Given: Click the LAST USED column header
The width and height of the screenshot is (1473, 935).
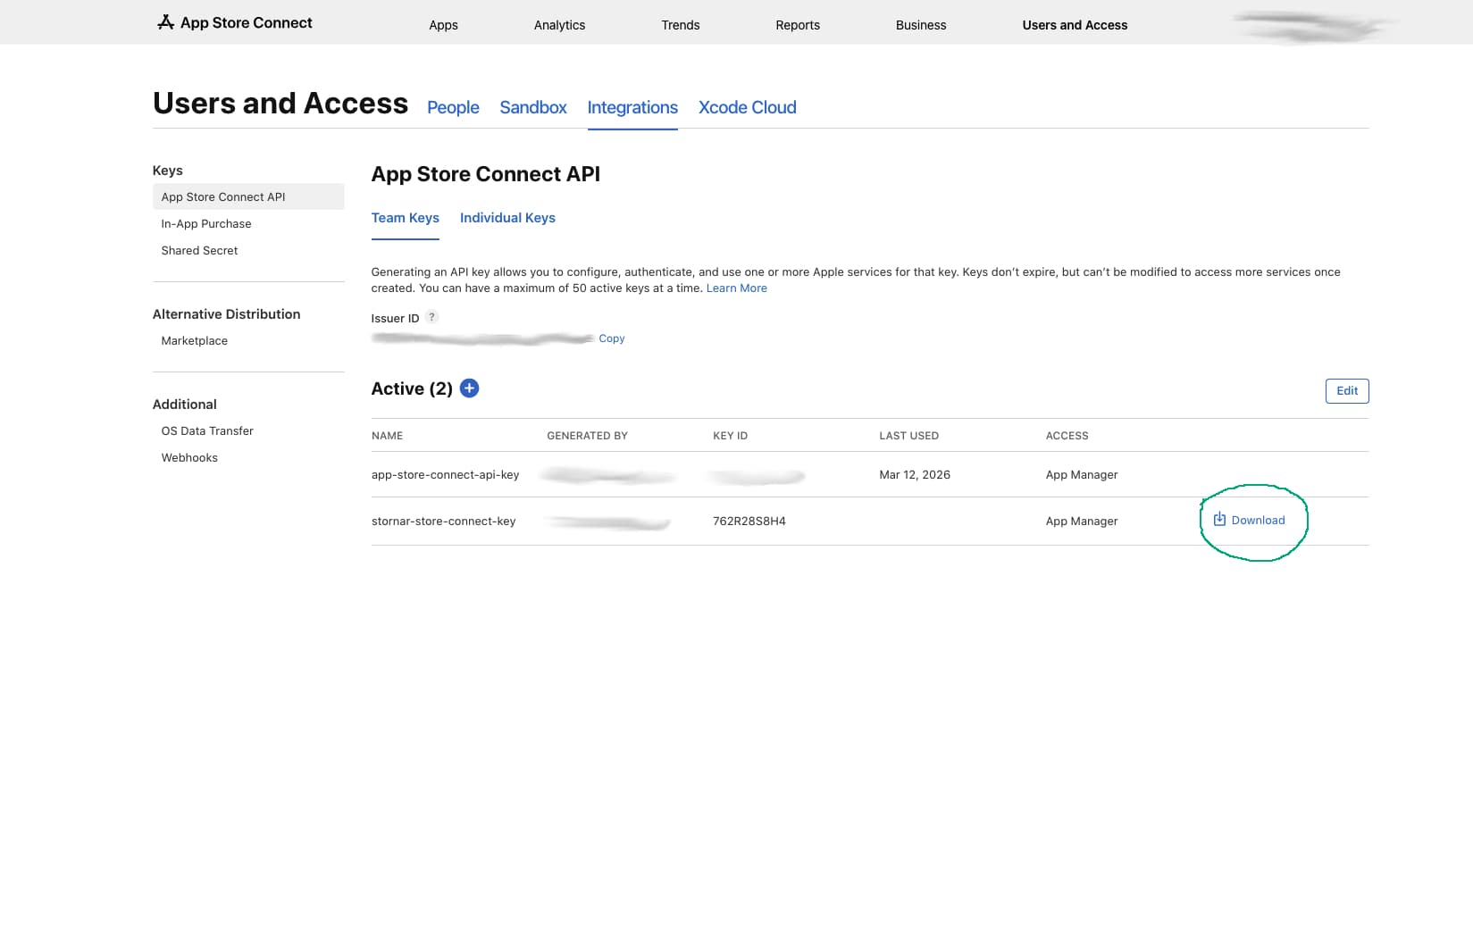Looking at the screenshot, I should (x=908, y=436).
